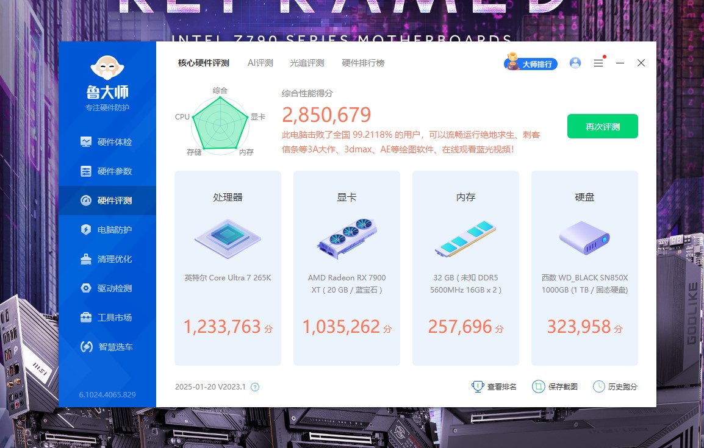The width and height of the screenshot is (704, 448).
Task: Click the version help question mark icon
Action: click(254, 387)
